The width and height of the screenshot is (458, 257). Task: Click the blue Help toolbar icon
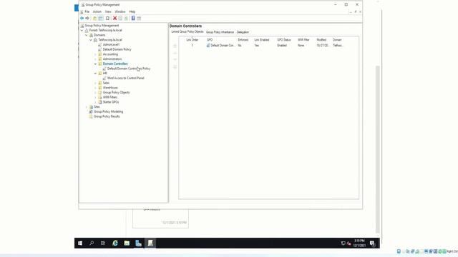[x=133, y=18]
